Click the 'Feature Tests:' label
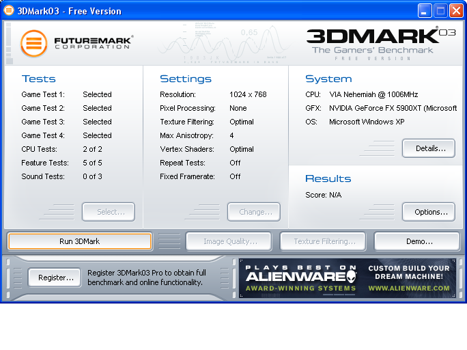Viewport: 467px width, 350px height. (x=45, y=163)
